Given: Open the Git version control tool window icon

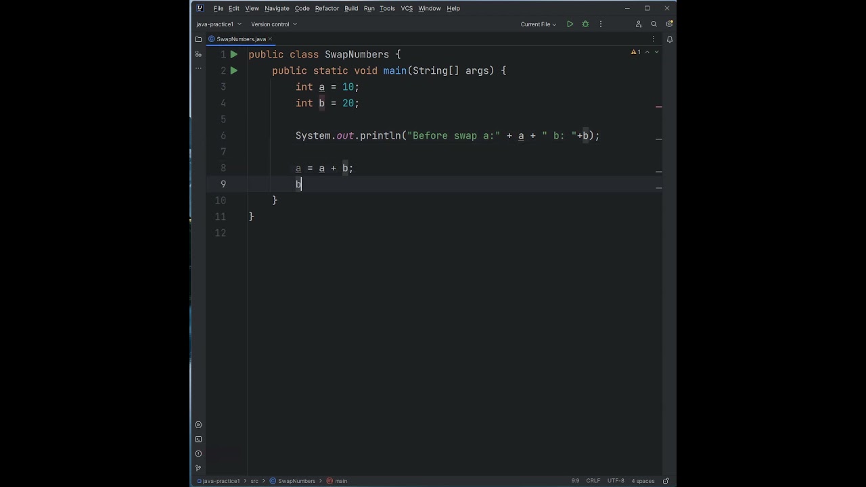Looking at the screenshot, I should coord(198,468).
